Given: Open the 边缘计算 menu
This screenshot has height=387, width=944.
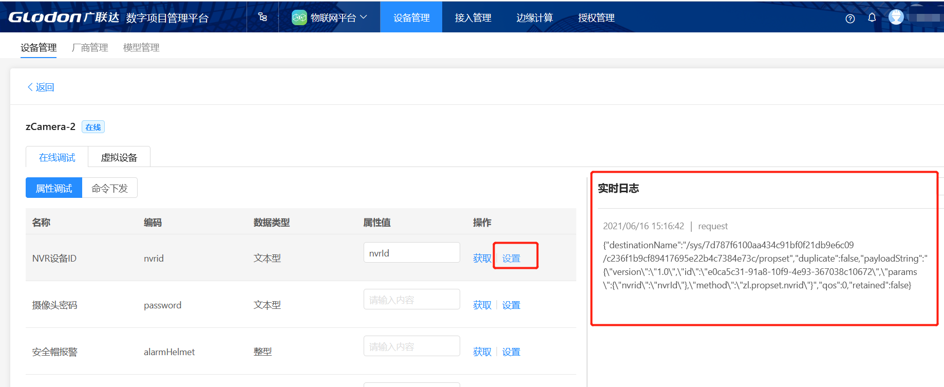Looking at the screenshot, I should coord(535,17).
